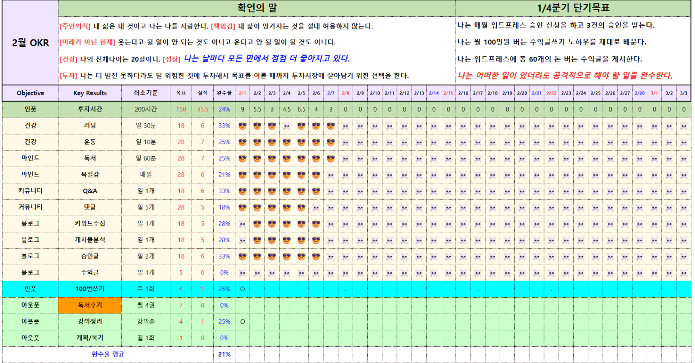Screen dimensions: 695x363
Task: Click the 100번쓰기 key result cell
Action: [x=90, y=289]
